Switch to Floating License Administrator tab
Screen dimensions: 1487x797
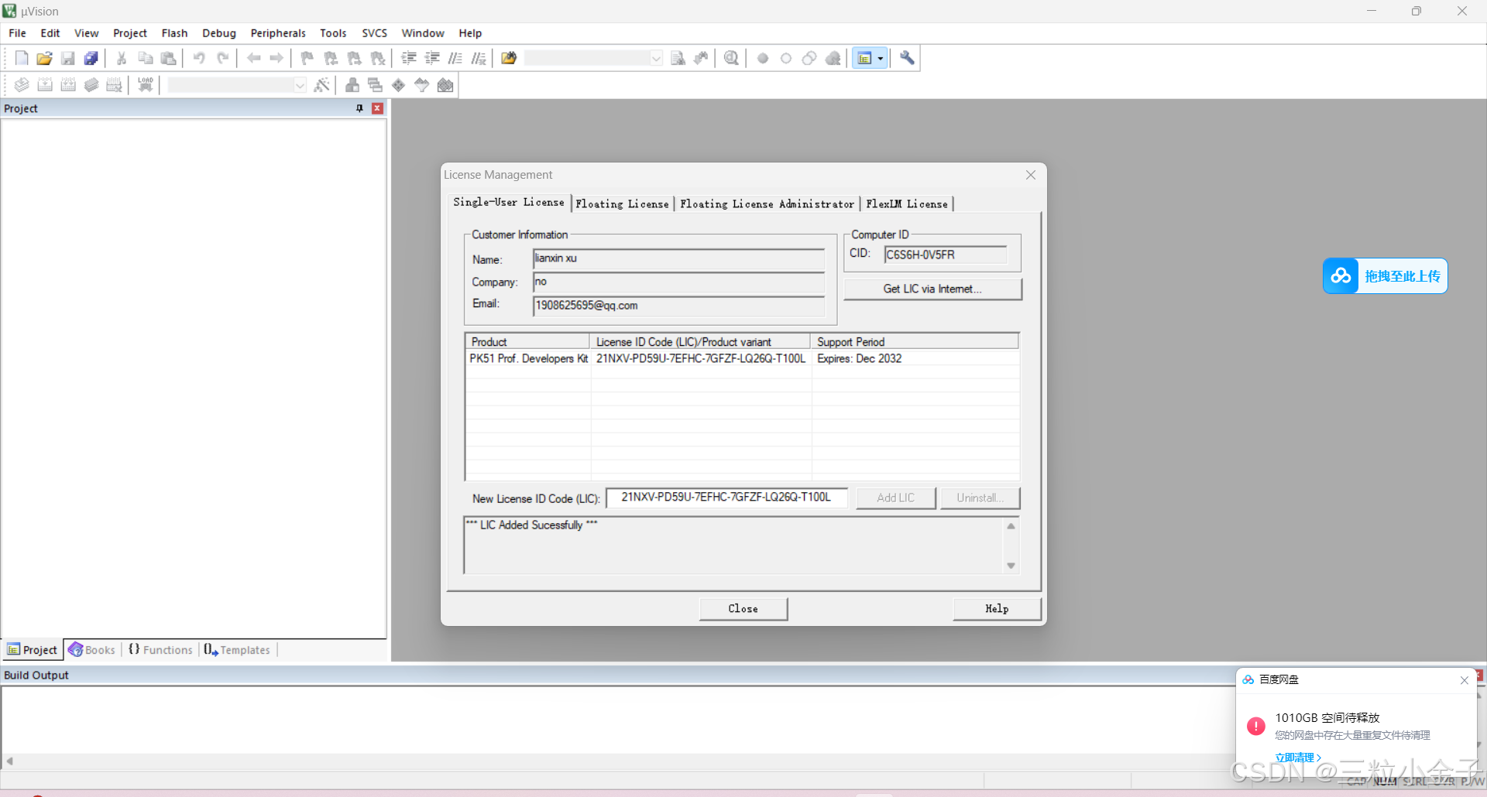tap(767, 204)
